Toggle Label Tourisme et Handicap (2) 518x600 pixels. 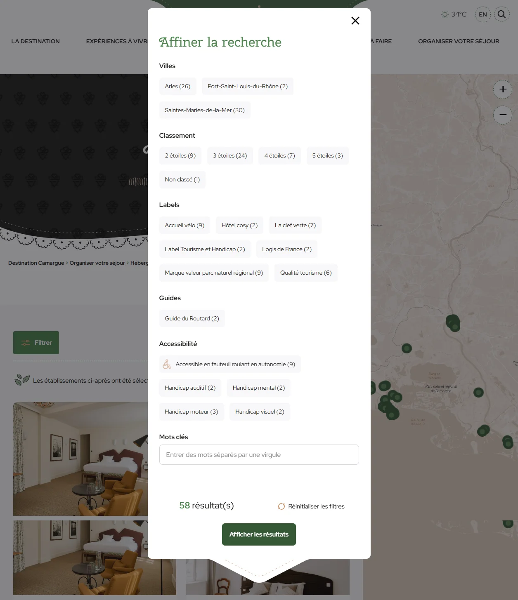(x=205, y=249)
